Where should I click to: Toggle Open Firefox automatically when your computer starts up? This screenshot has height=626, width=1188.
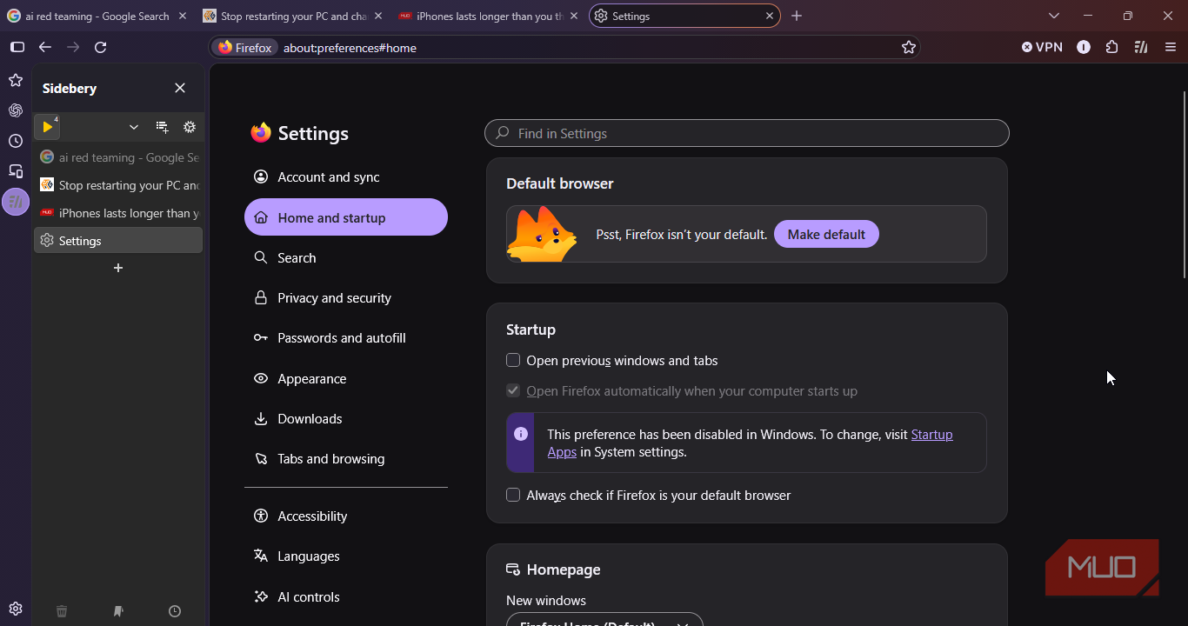click(513, 390)
